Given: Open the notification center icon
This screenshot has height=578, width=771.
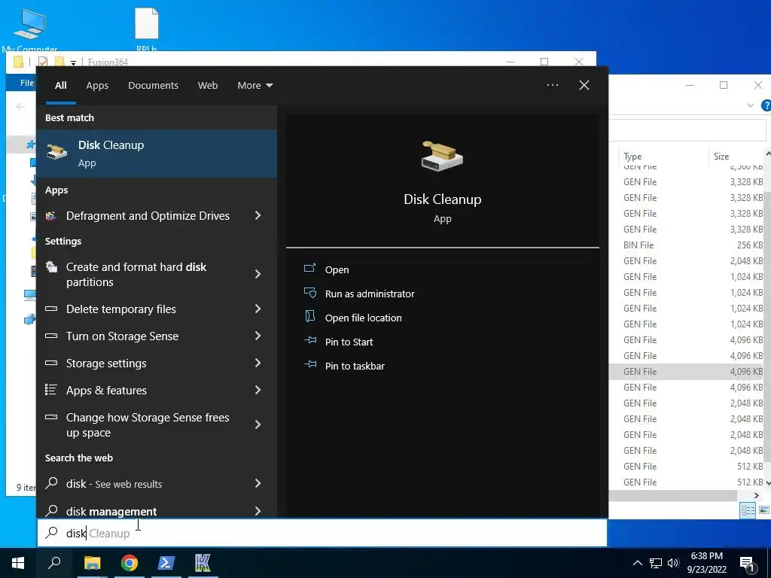Looking at the screenshot, I should [x=747, y=564].
